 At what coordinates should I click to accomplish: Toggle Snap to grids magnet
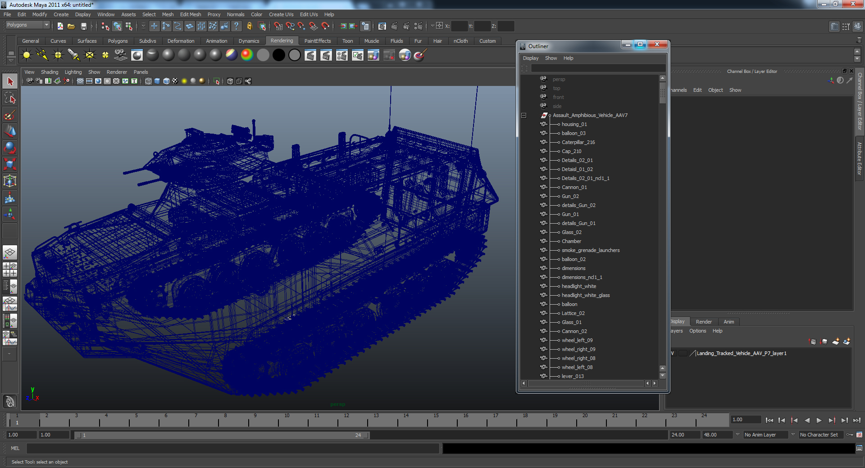point(278,26)
